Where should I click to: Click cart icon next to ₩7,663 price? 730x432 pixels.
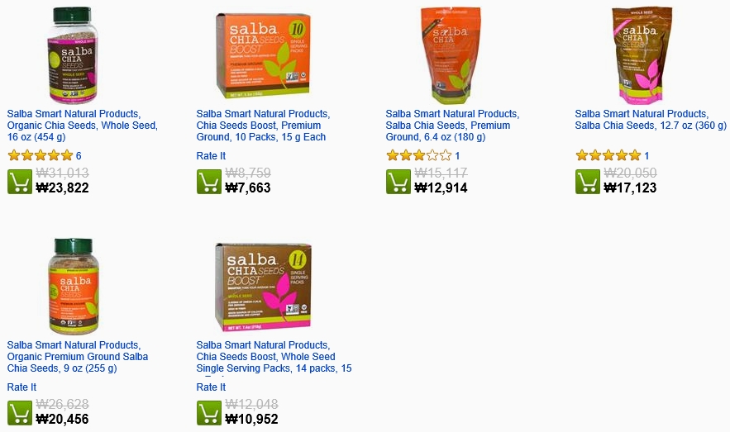pyautogui.click(x=209, y=182)
